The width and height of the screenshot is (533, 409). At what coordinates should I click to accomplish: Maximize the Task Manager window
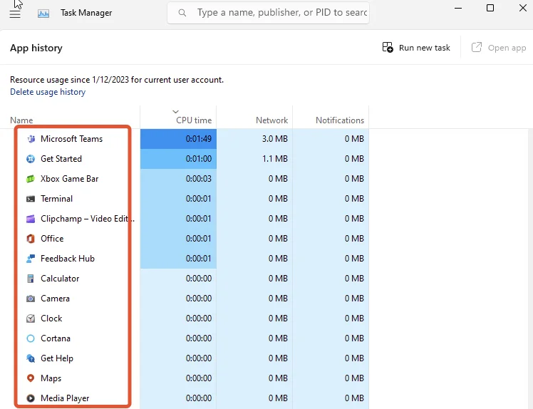(x=490, y=8)
